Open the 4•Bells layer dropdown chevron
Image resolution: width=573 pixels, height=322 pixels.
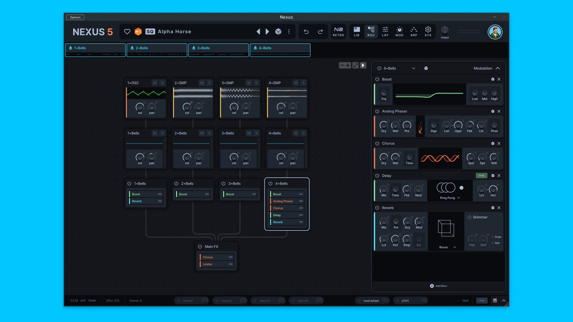coord(413,68)
